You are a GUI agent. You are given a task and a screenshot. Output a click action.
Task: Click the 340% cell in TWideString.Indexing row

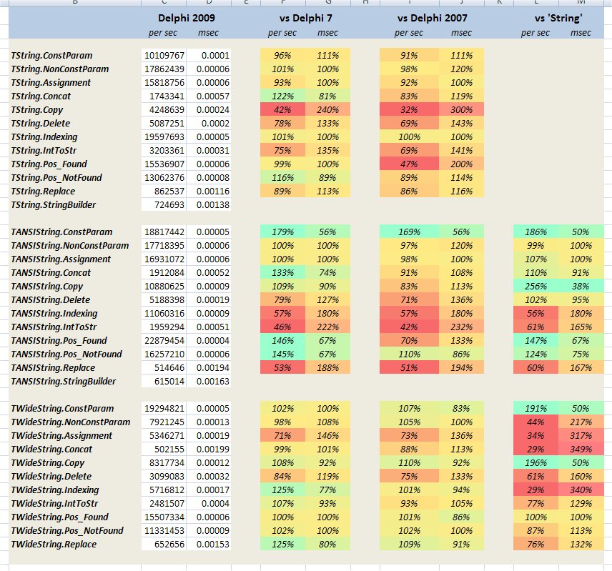(581, 490)
